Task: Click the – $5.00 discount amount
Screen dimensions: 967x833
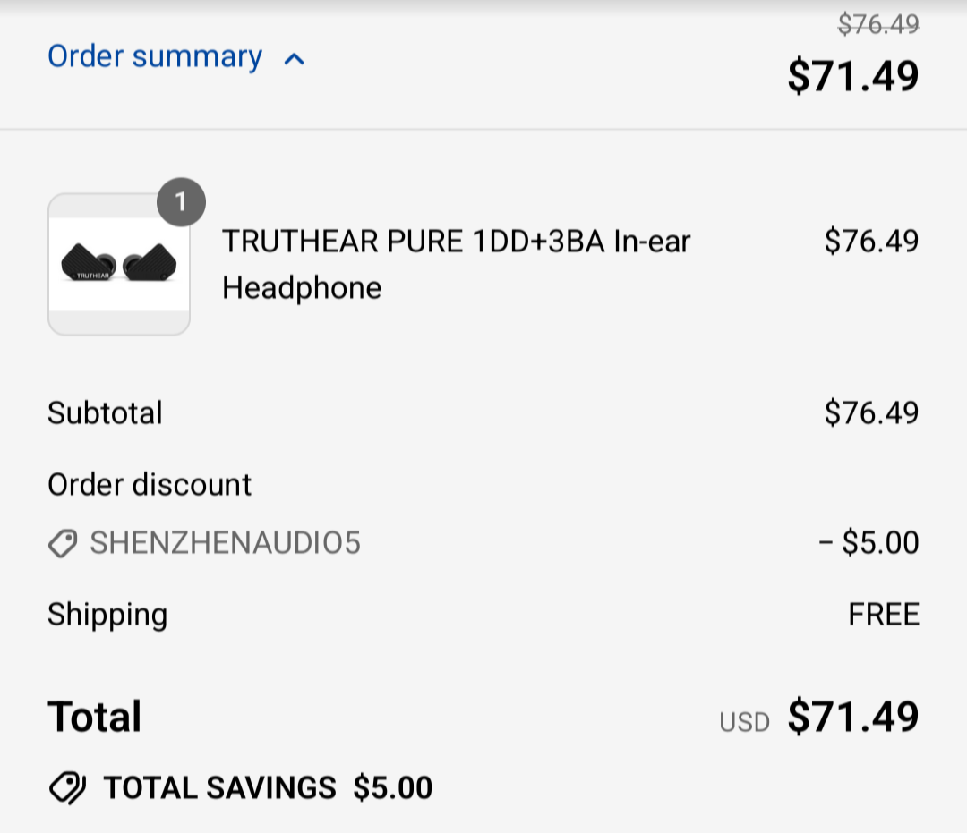Action: pos(868,543)
